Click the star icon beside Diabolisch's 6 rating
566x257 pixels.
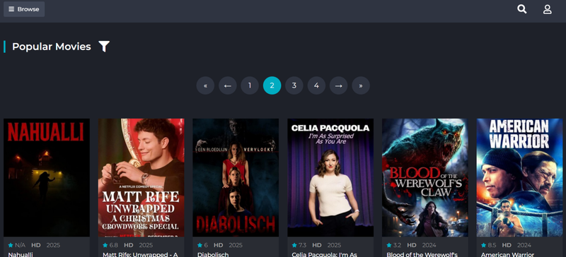point(200,245)
